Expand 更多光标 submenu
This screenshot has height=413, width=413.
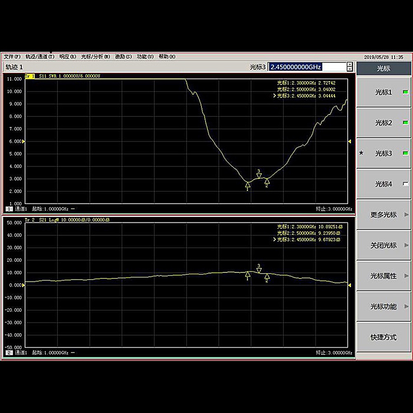coord(384,215)
